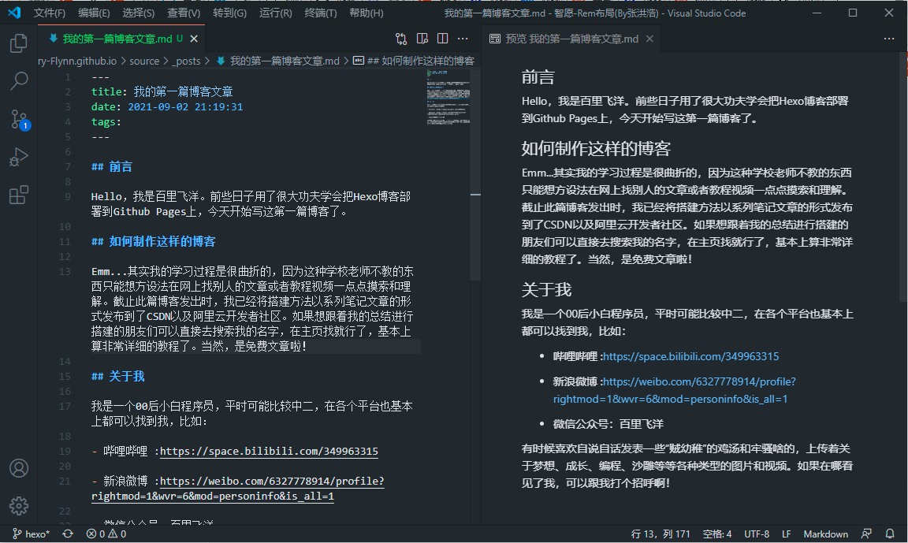
Task: Open bilibili link in the preview
Action: (x=690, y=356)
